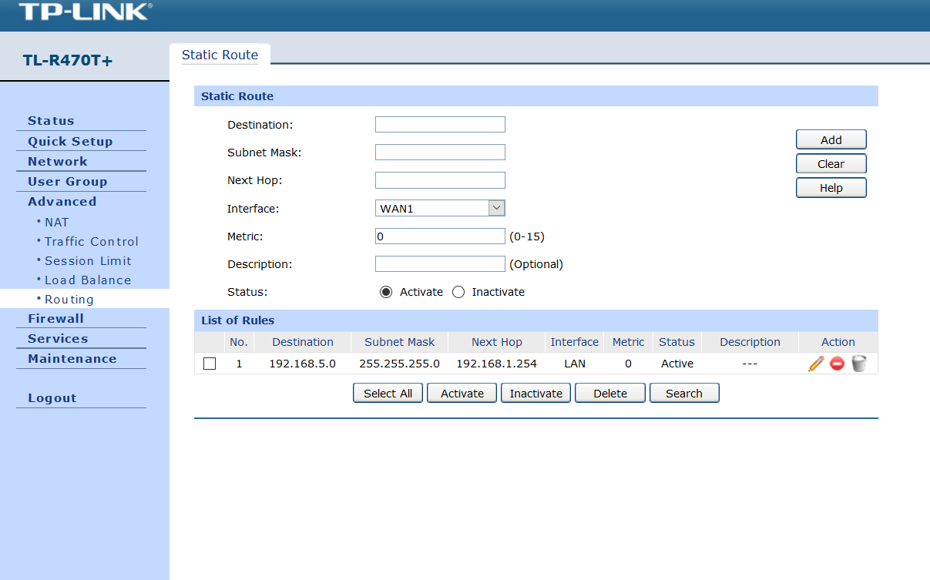Focus the Metric input field
Screen dimensions: 930x580
pyautogui.click(x=440, y=236)
